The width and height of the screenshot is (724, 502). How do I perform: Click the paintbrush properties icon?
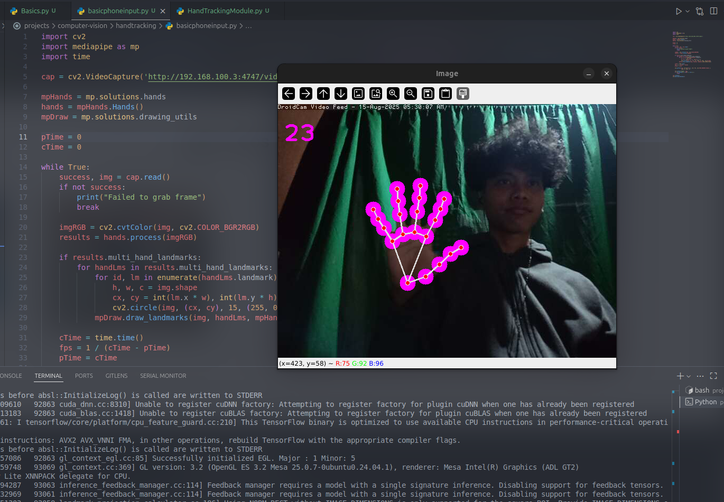[x=463, y=94]
